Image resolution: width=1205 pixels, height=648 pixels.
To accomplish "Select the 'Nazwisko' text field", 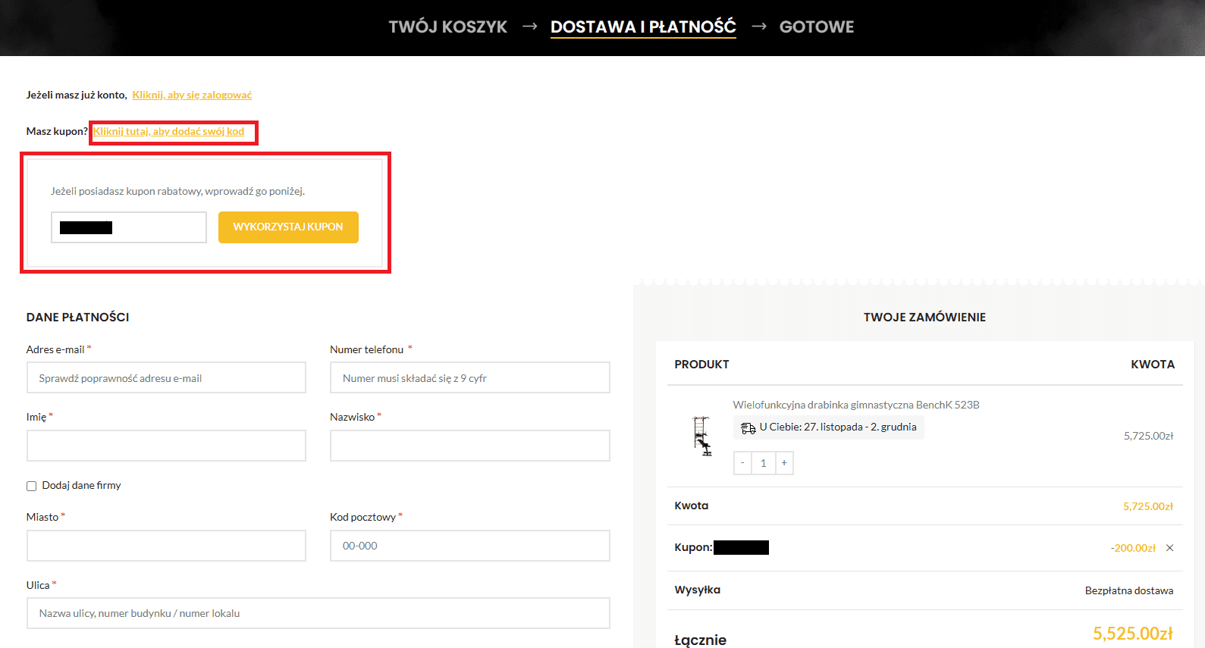I will click(x=469, y=446).
